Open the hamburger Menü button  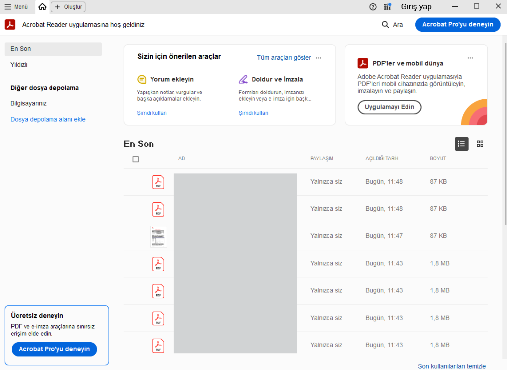click(16, 7)
